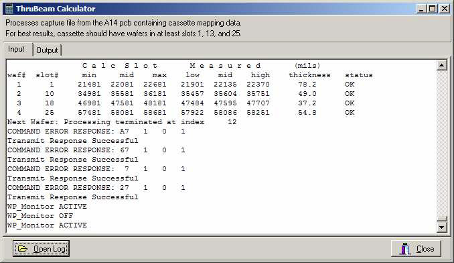Click calc slot mid value 35581
The image size is (454, 263).
[x=122, y=94]
